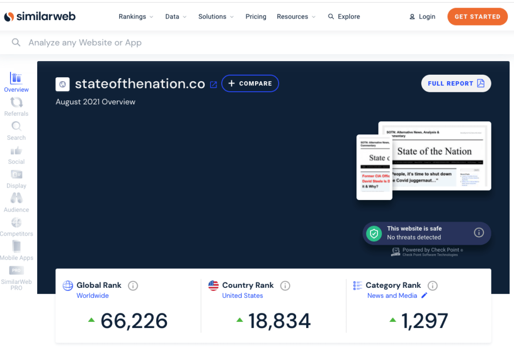Open Mobile Apps sidebar icon
Viewport: 514px width, 352px height.
point(16,246)
